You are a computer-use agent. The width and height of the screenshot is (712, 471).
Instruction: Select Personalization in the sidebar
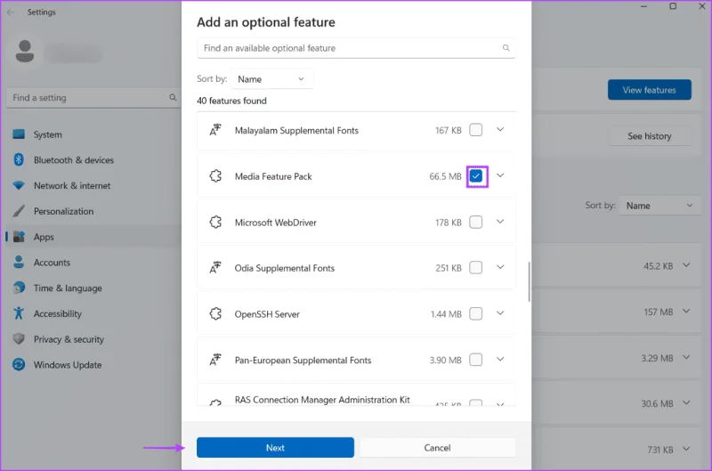coord(93,211)
